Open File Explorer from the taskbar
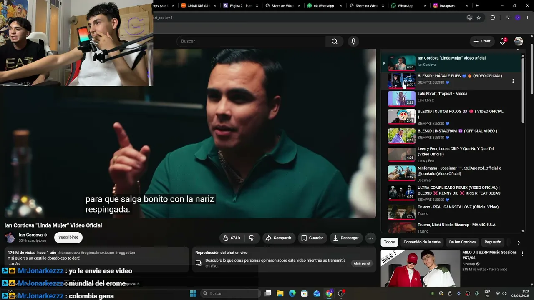Screen dimensions: 534x300 [280, 293]
